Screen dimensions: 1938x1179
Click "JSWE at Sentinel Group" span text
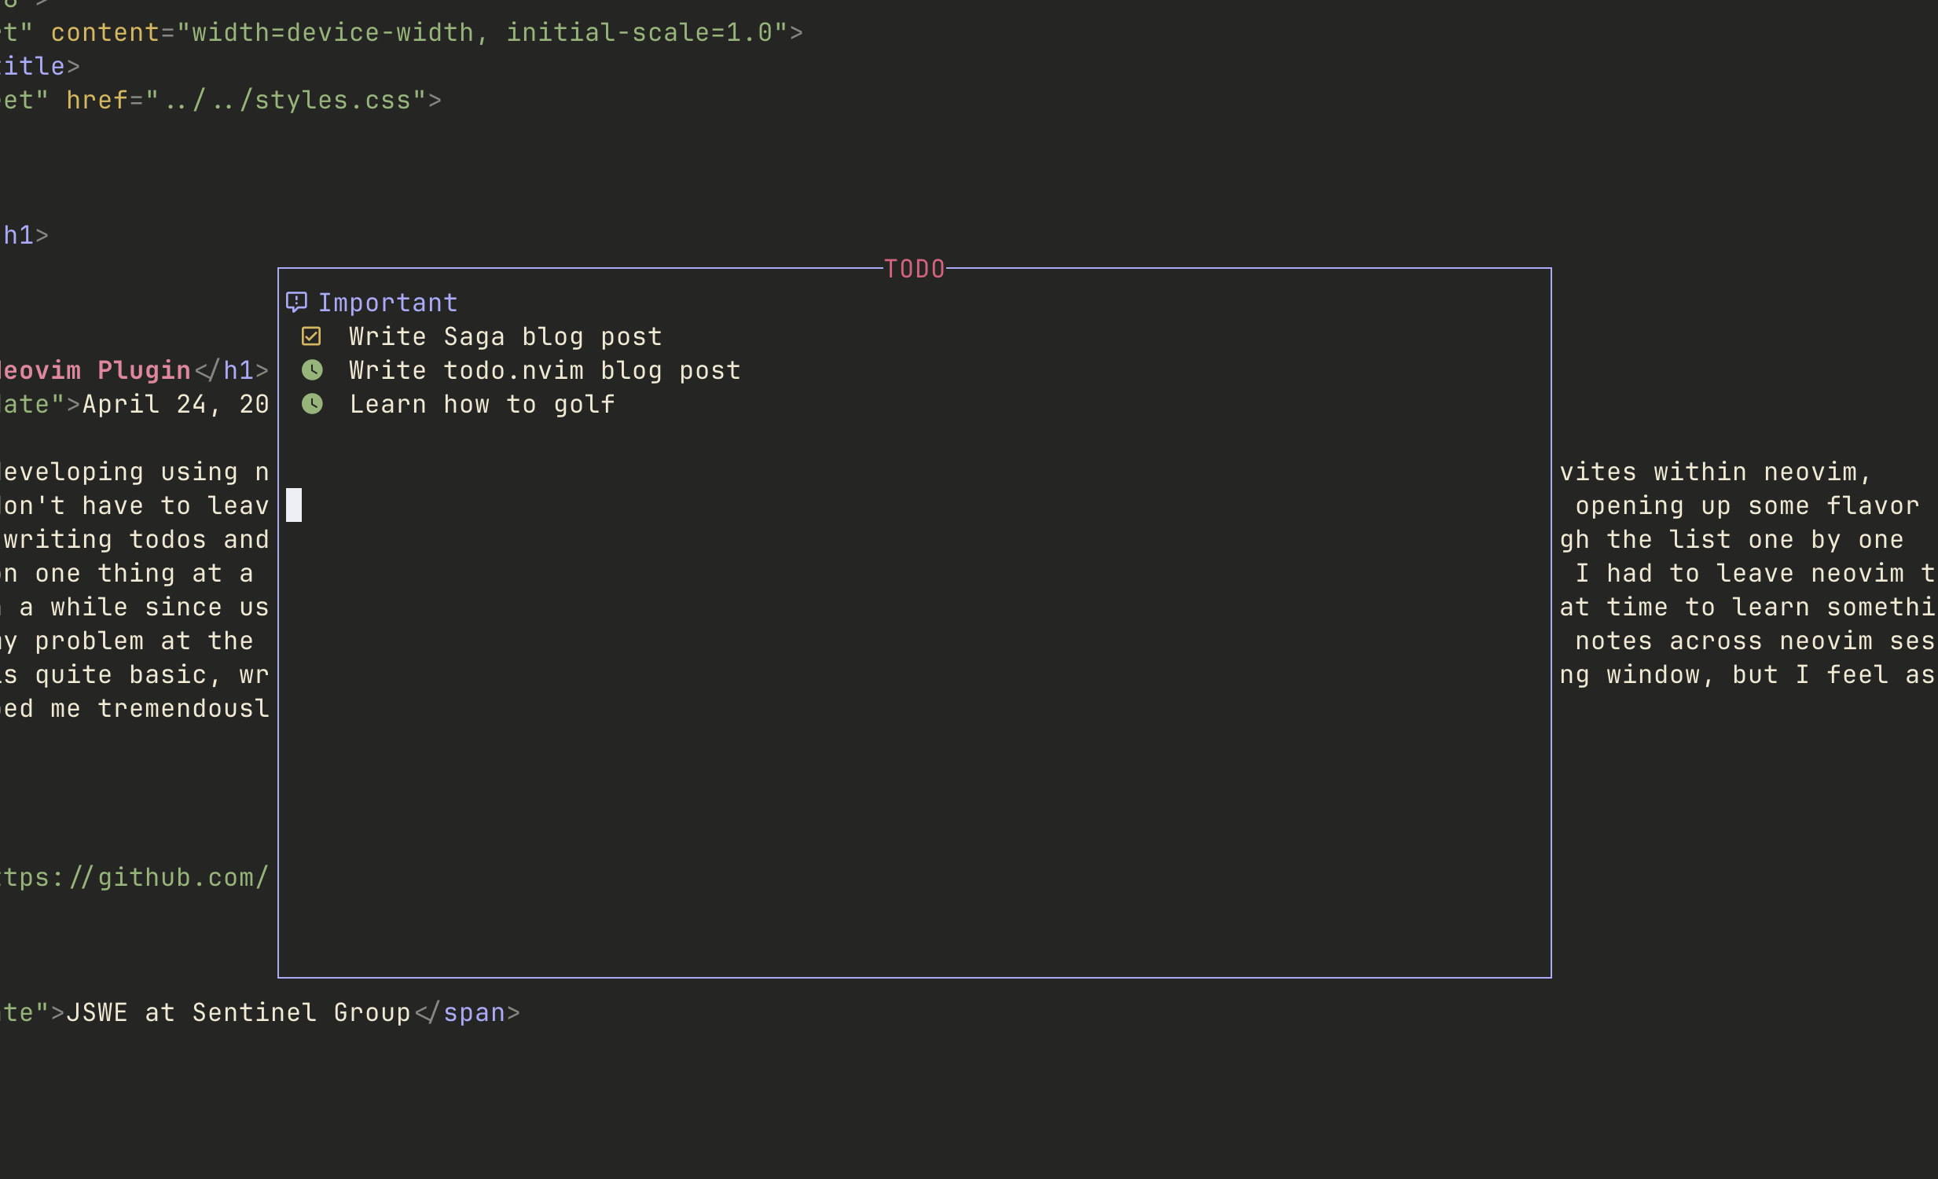pos(238,1012)
